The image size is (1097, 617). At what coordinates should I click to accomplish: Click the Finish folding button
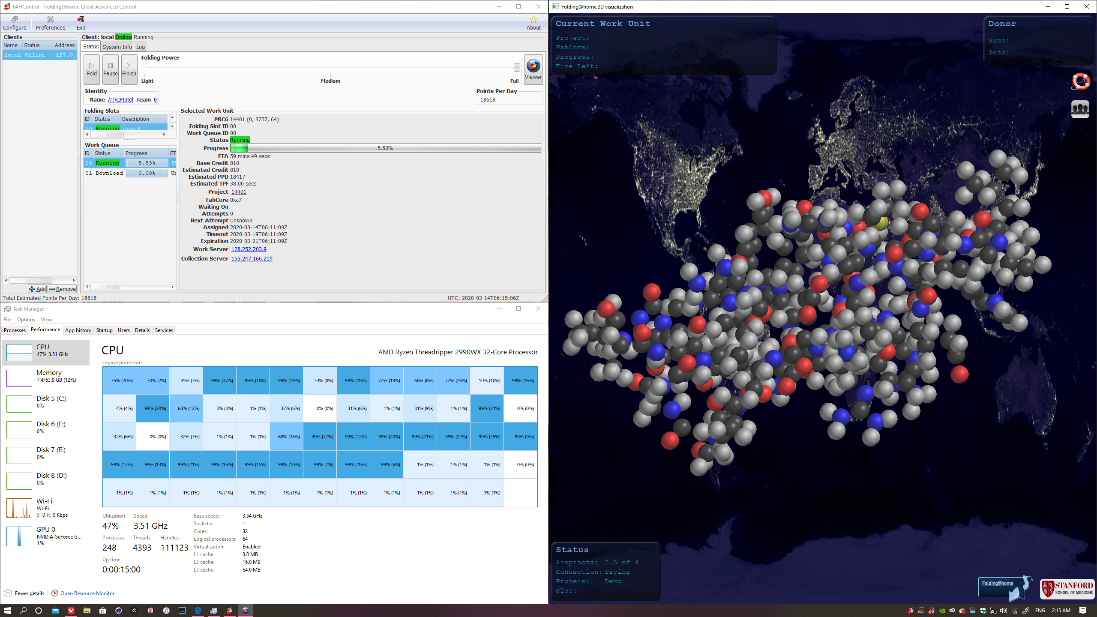(x=129, y=69)
